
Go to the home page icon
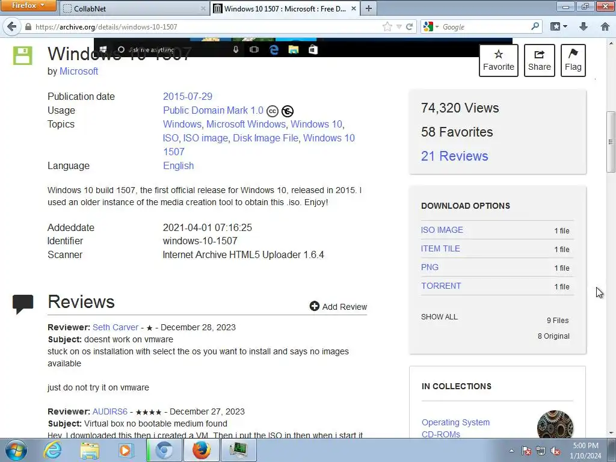pos(605,26)
